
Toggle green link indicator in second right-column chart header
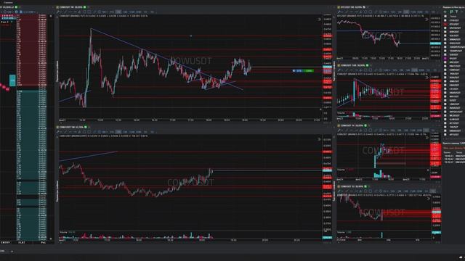[x=367, y=65]
